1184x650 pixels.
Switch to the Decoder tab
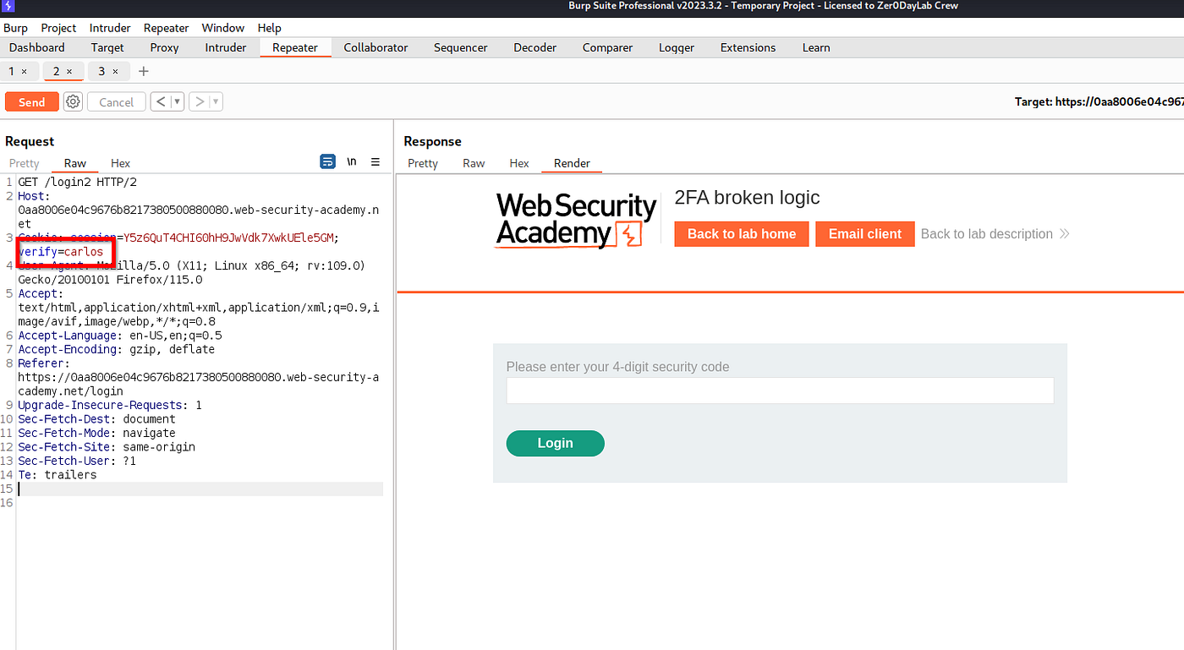[x=535, y=47]
